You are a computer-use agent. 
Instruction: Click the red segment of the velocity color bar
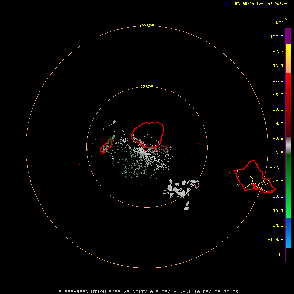pyautogui.click(x=288, y=105)
